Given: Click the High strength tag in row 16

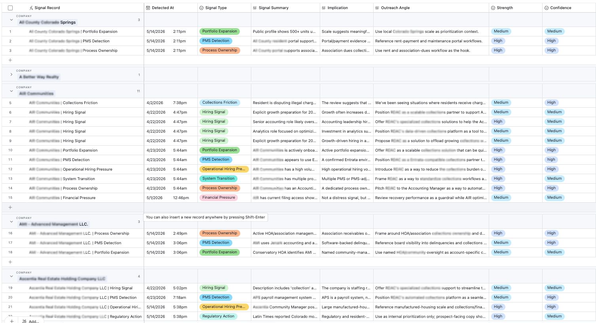Looking at the screenshot, I should (x=498, y=233).
